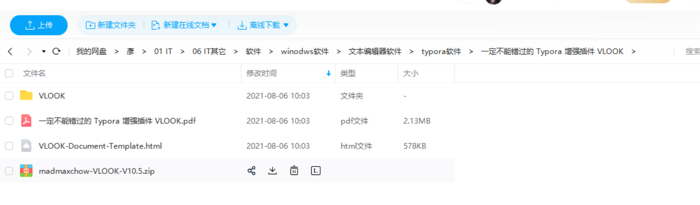Click the 上传 upload button
The width and height of the screenshot is (700, 205).
pos(39,25)
